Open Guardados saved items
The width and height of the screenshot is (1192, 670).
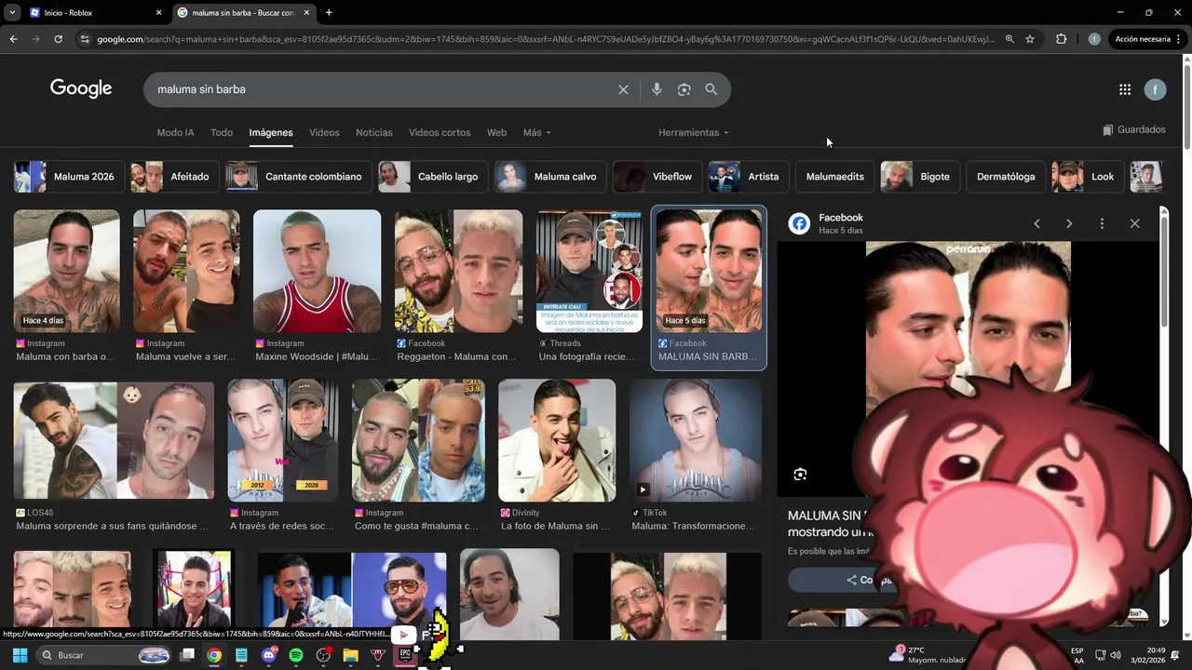point(1133,130)
